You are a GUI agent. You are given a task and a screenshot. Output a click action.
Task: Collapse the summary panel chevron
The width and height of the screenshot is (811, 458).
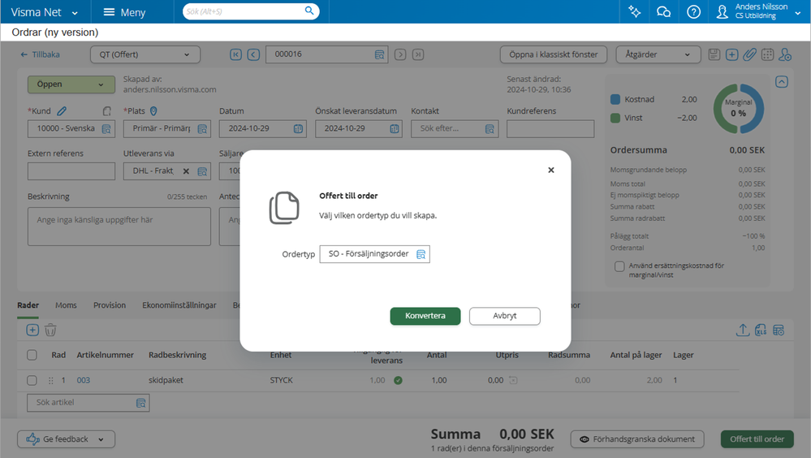[x=782, y=82]
